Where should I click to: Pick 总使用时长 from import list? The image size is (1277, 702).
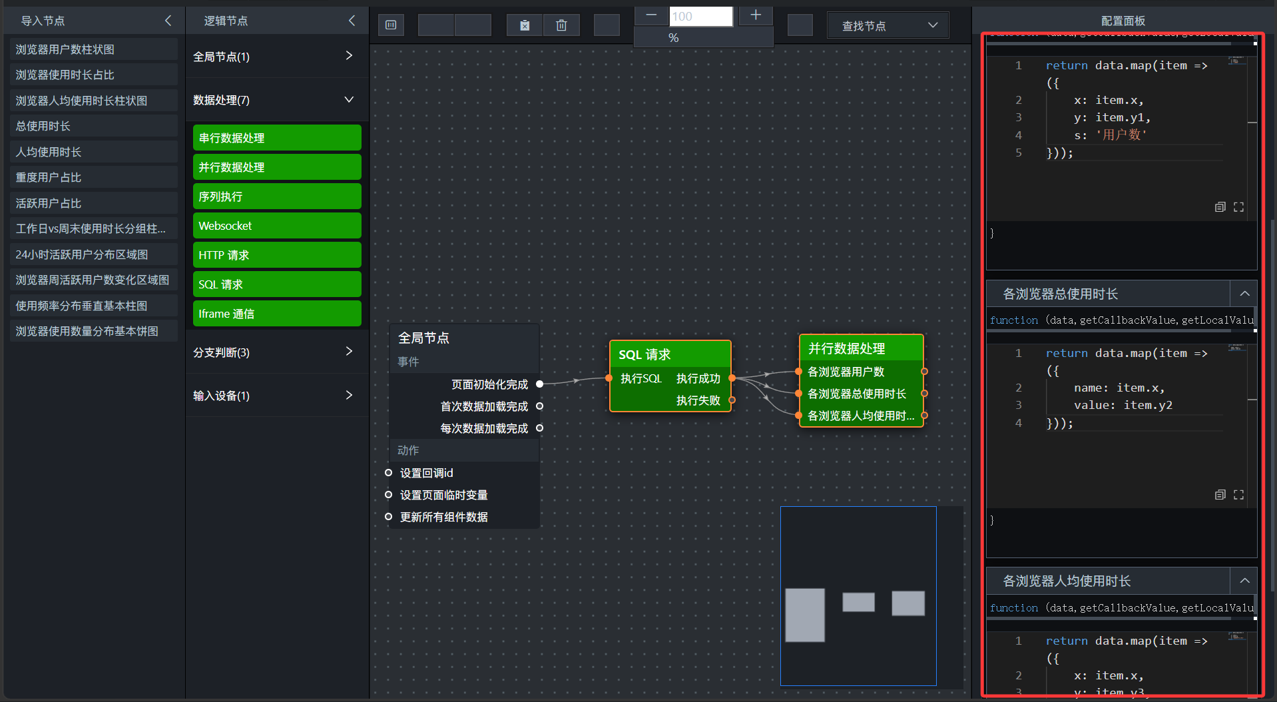coord(94,126)
